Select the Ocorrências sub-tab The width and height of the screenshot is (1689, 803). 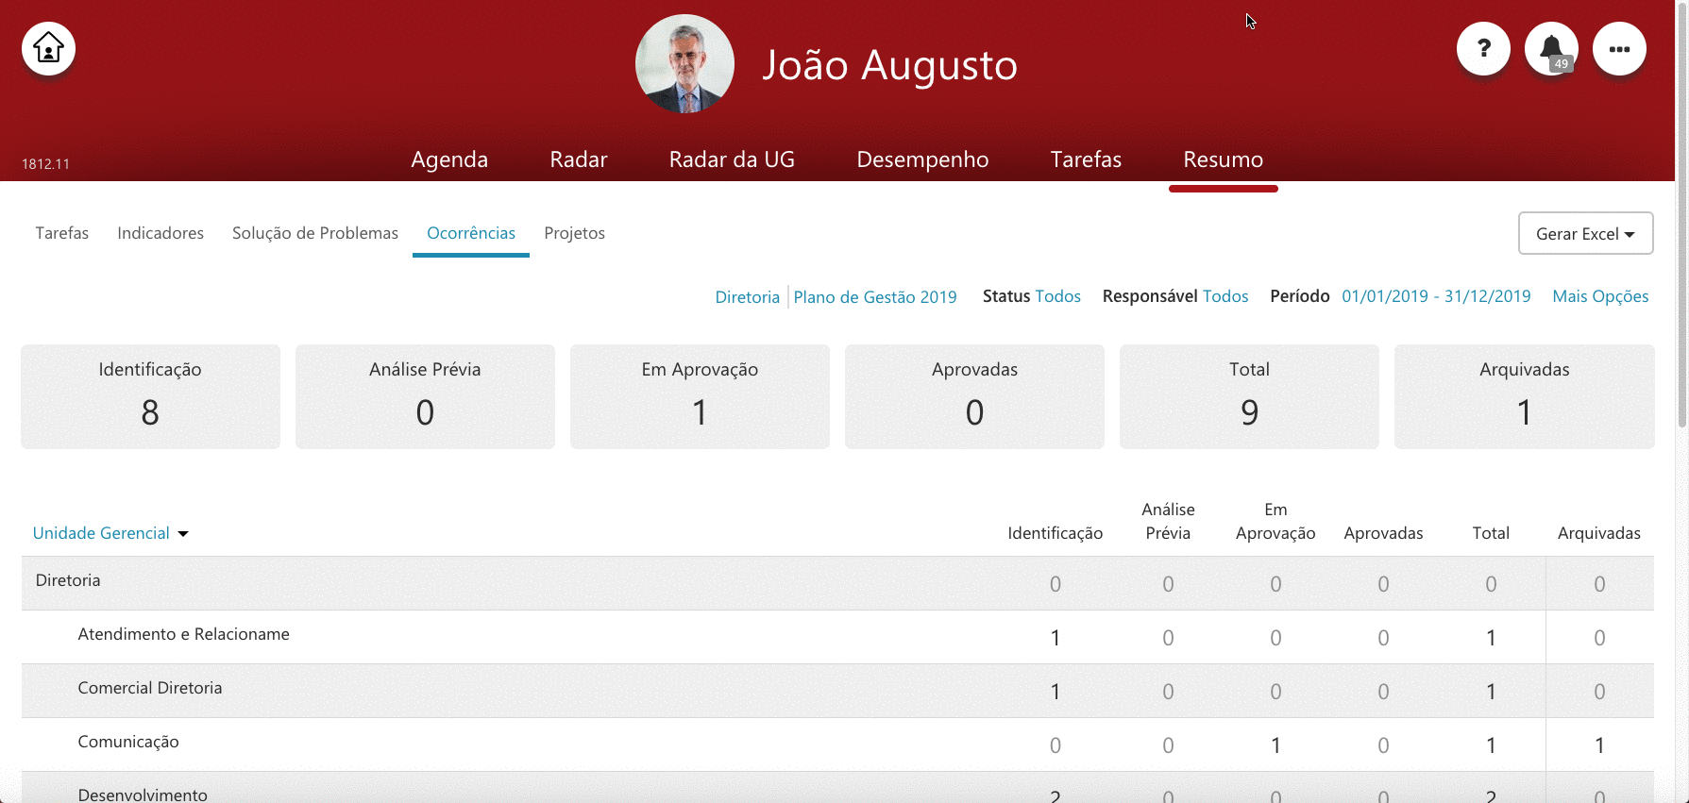point(471,233)
